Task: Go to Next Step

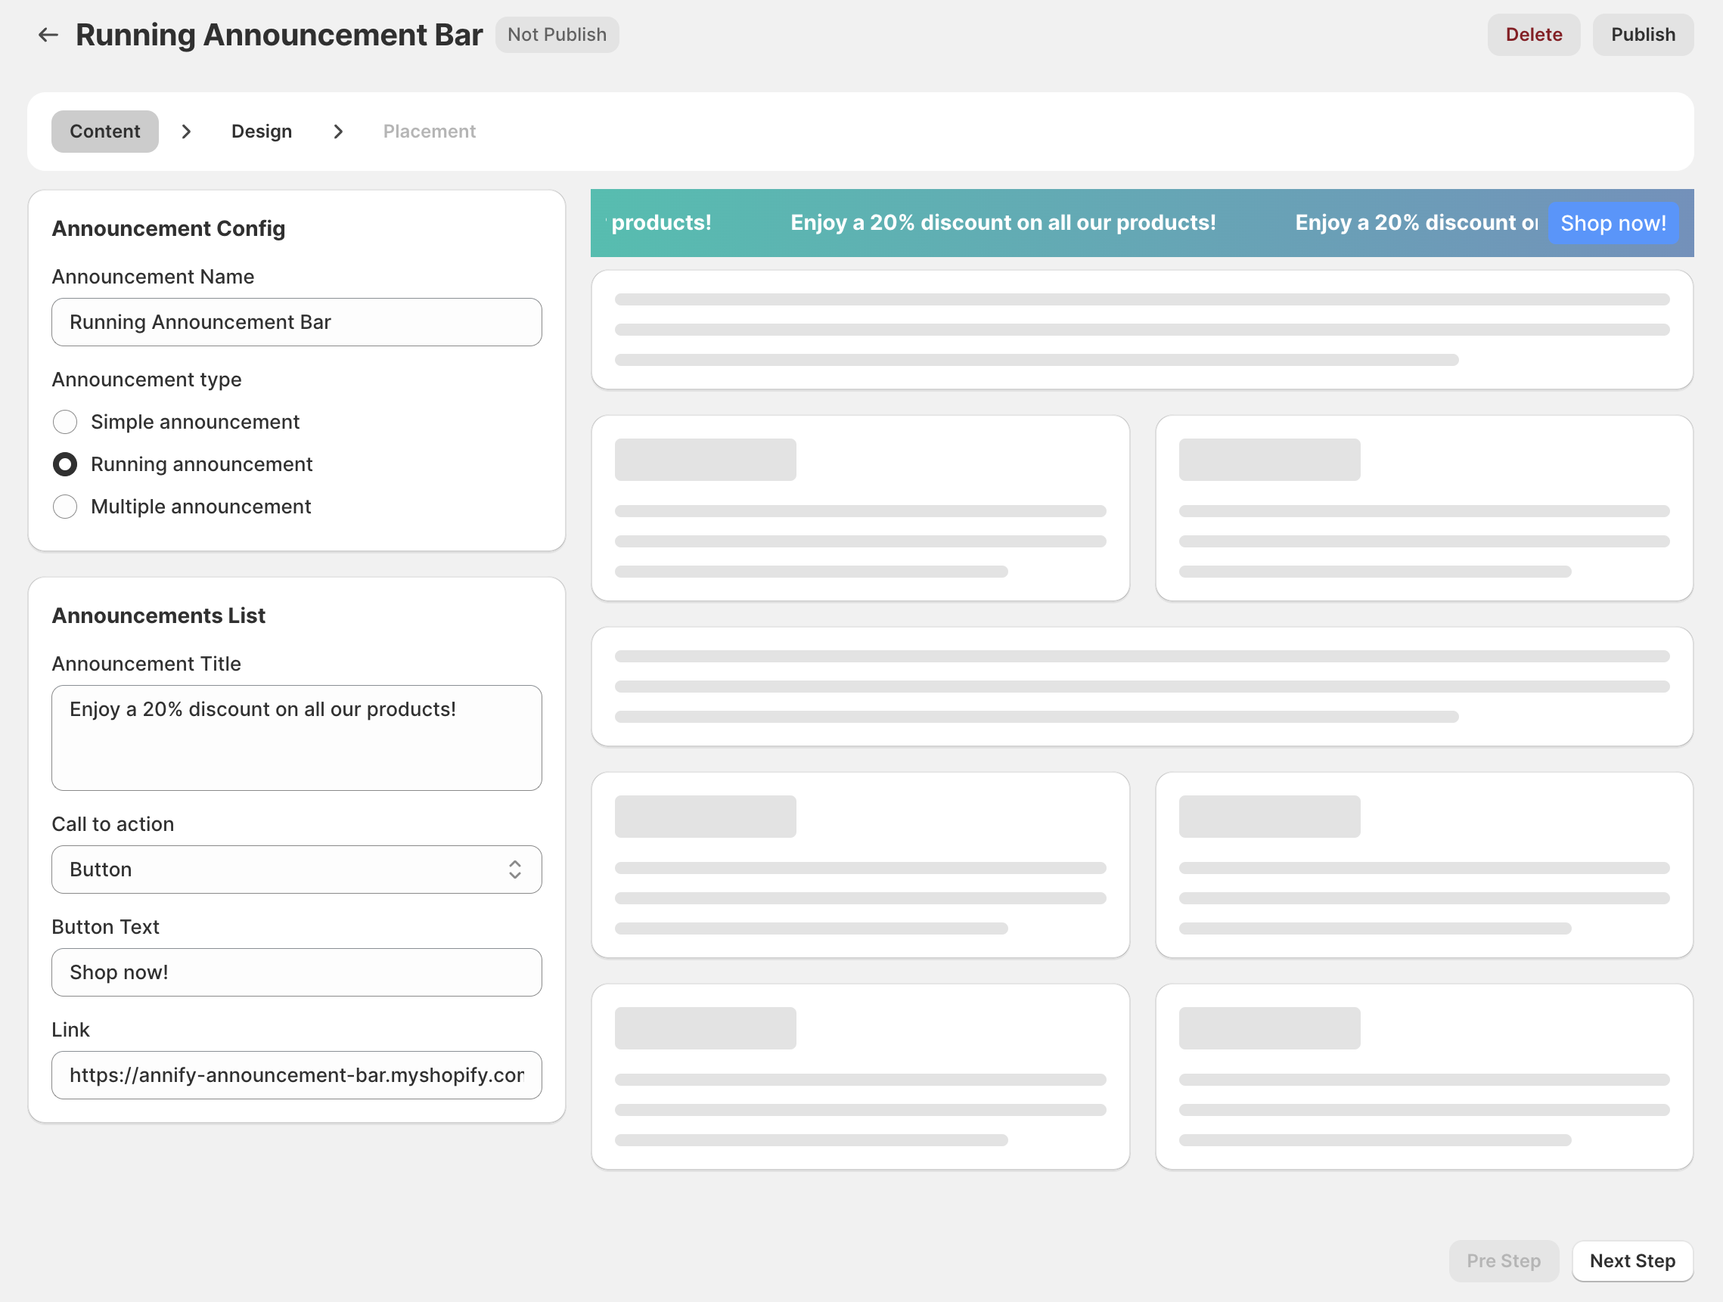Action: click(1632, 1260)
